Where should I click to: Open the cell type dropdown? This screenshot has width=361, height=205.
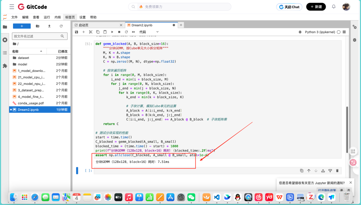149,32
